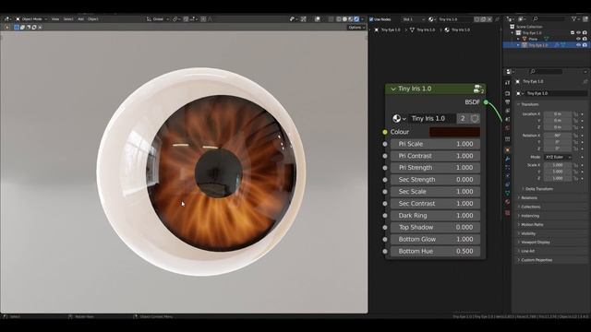The image size is (591, 332).
Task: Select the tweak tool icon below header
Action: [x=7, y=27]
